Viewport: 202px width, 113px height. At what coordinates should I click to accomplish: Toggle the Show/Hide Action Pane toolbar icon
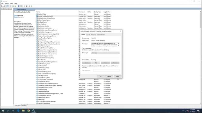[x=21, y=6]
